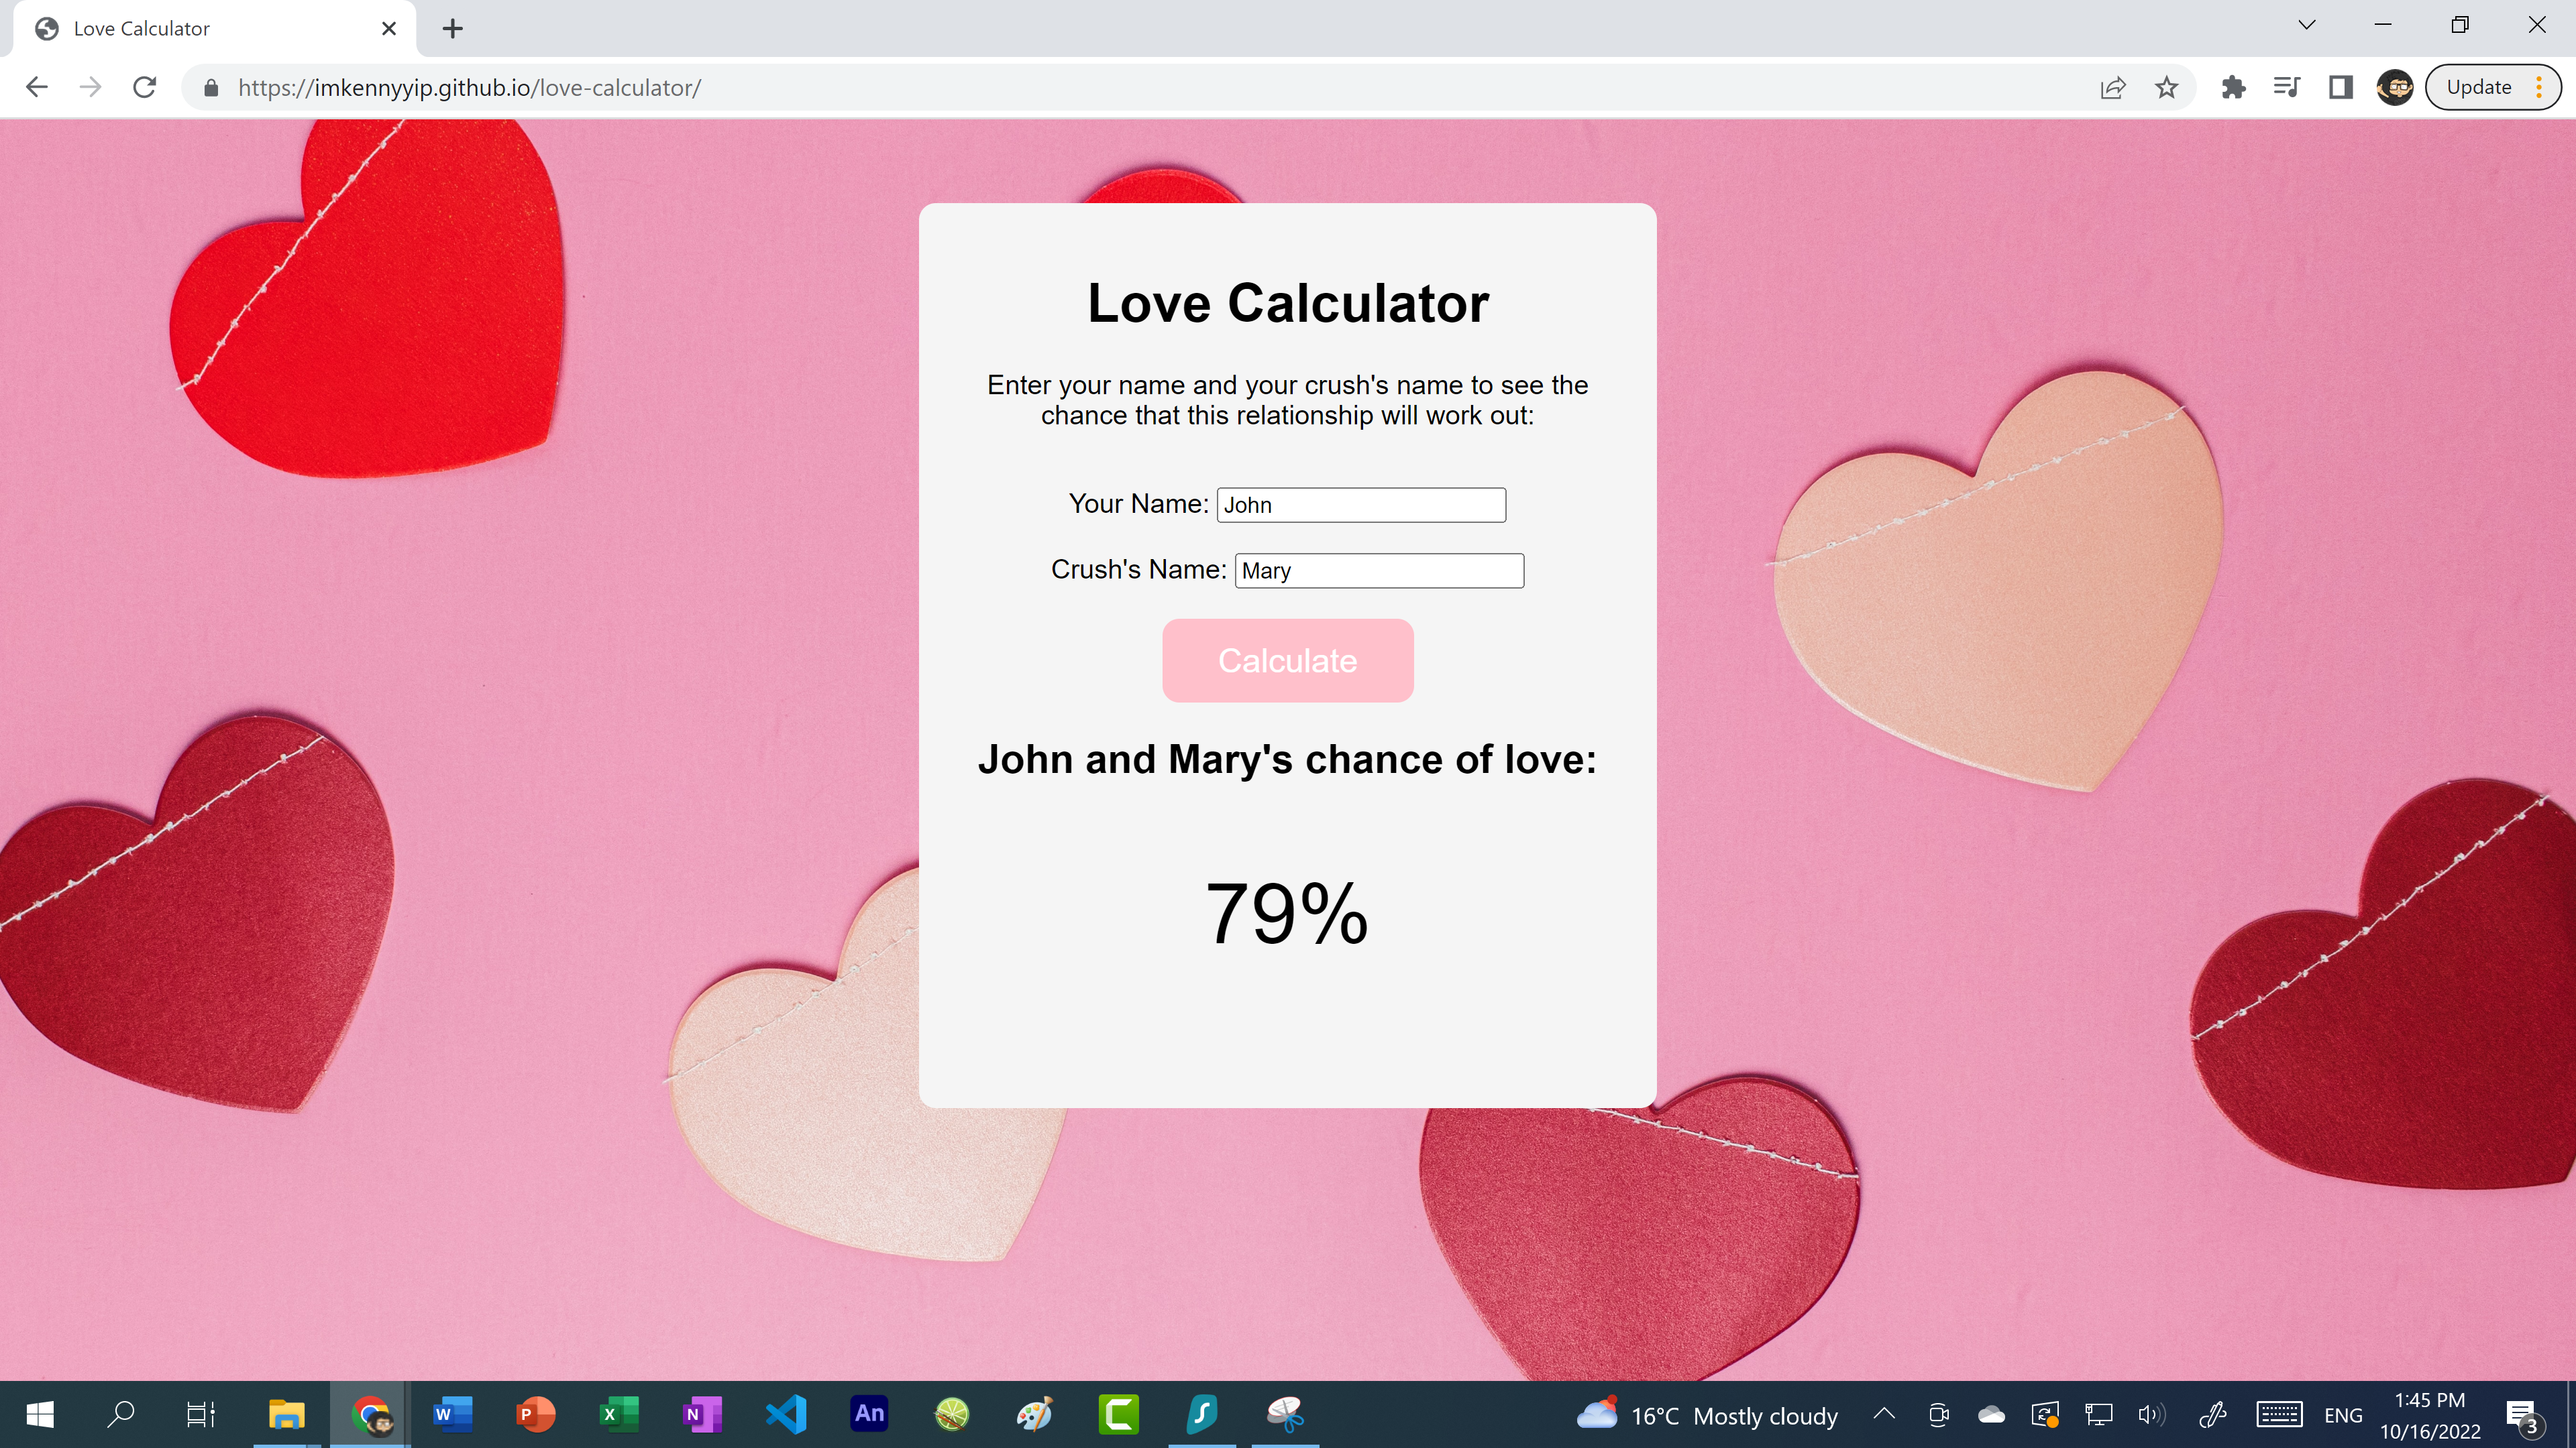The image size is (2576, 1448).
Task: Click the Crush's Name input field
Action: tap(1378, 570)
